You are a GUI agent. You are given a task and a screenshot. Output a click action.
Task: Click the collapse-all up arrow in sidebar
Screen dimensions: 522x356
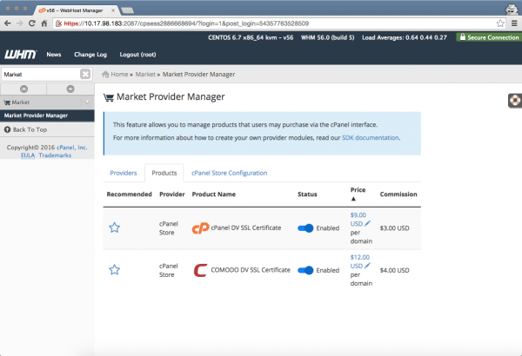click(x=23, y=89)
